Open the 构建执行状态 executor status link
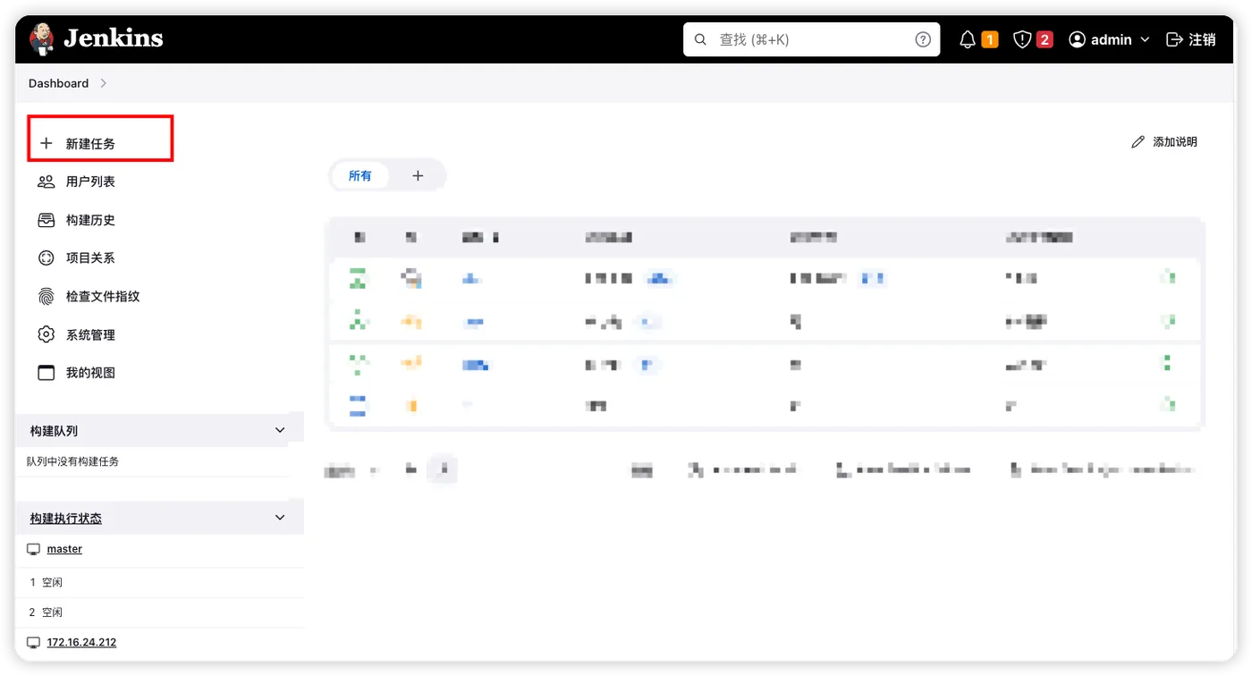 66,519
